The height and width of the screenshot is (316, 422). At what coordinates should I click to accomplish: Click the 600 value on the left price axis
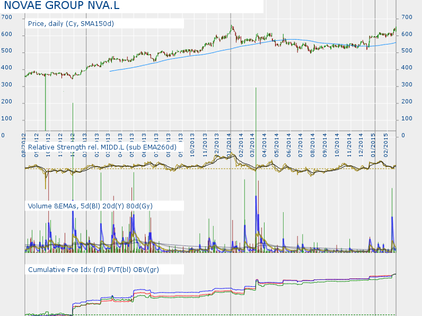click(x=6, y=34)
